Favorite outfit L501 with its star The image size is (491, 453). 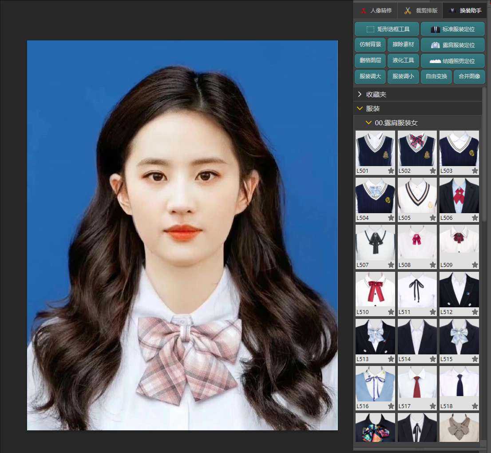tap(391, 171)
